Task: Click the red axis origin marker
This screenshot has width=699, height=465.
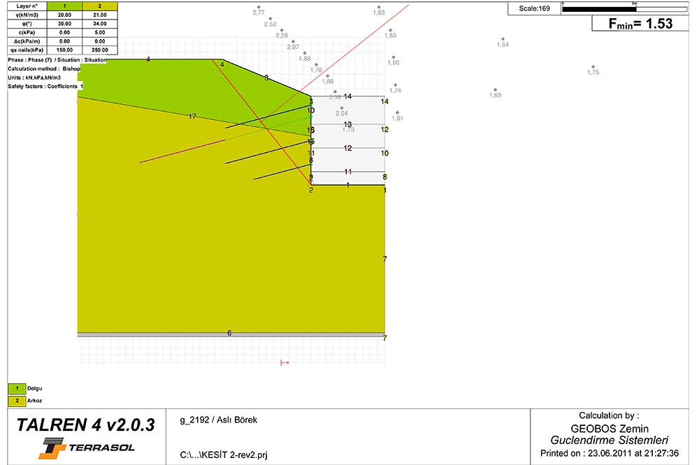Action: point(284,362)
